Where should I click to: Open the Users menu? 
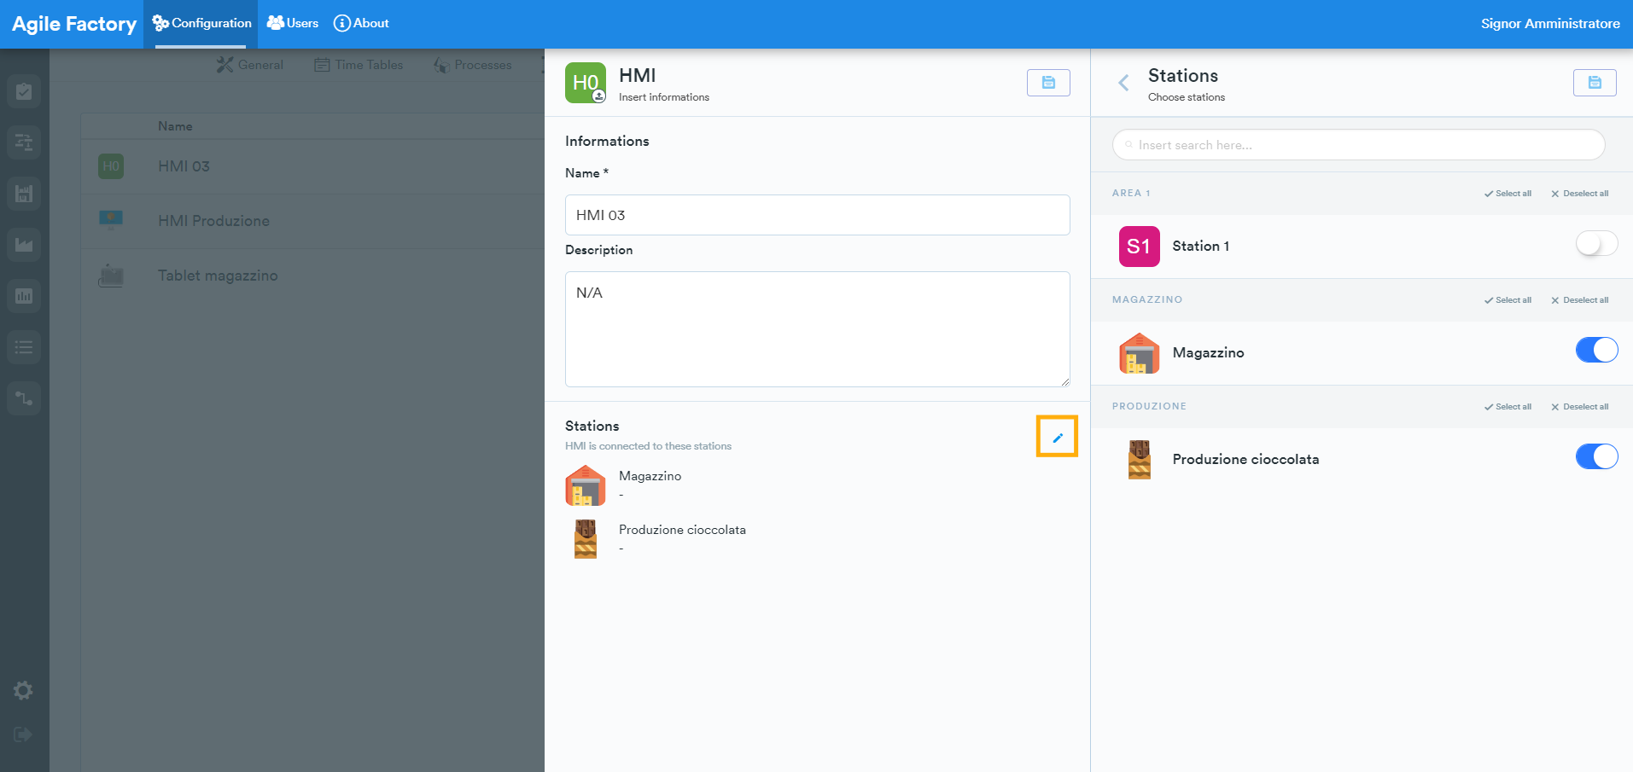coord(293,23)
